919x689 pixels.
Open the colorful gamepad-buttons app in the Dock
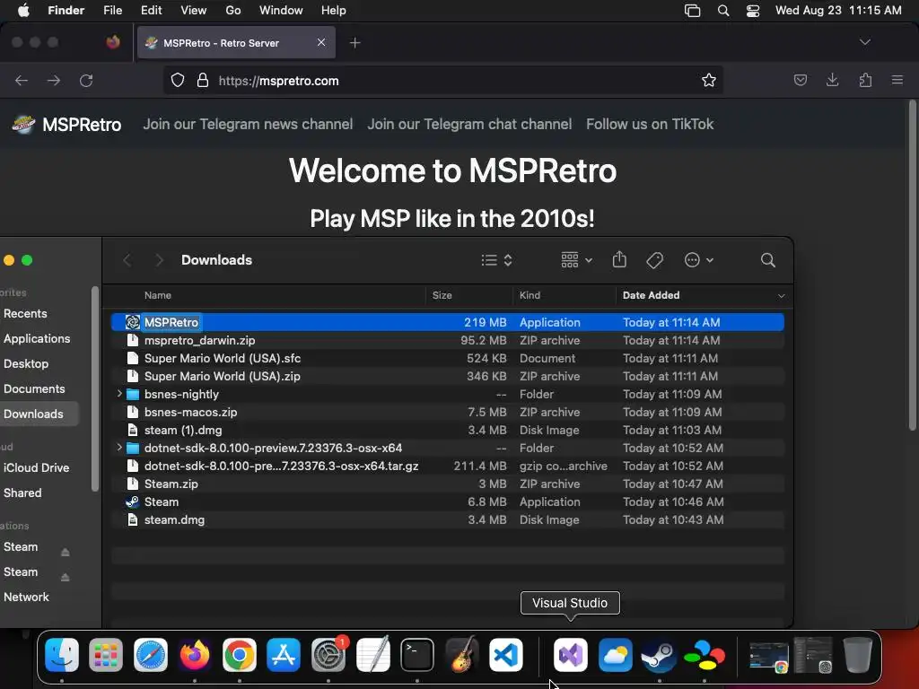coord(704,654)
